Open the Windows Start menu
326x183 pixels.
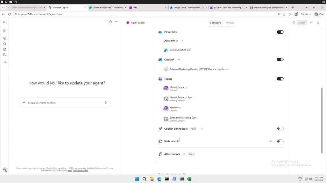[x=137, y=179]
